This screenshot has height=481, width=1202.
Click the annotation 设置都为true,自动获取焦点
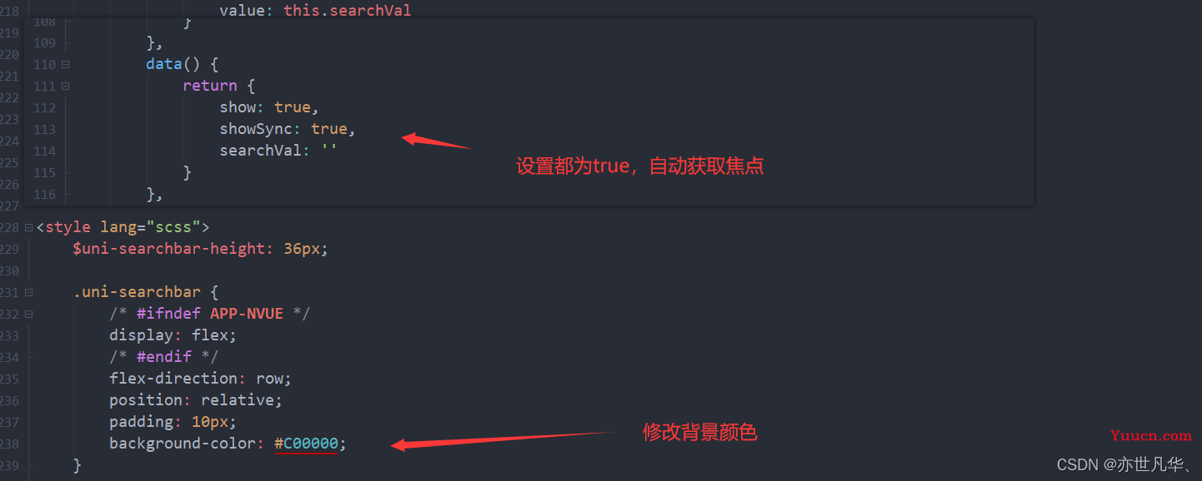point(640,166)
